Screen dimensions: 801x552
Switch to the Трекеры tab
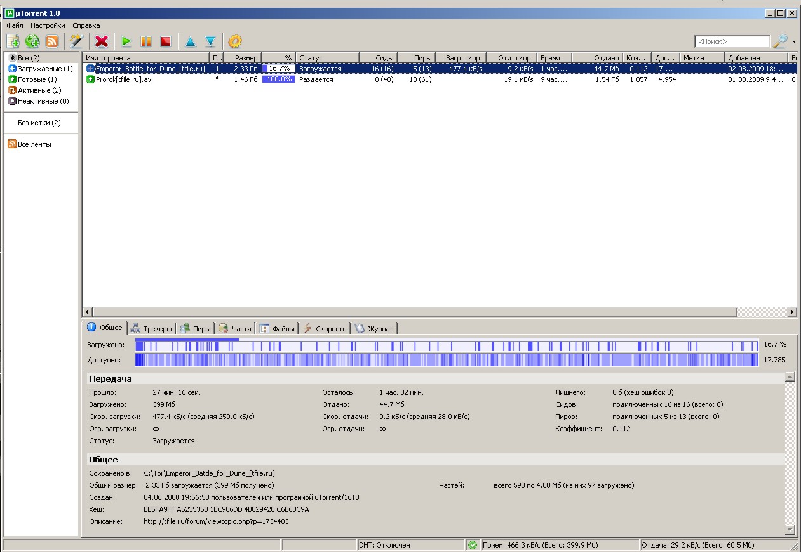tap(151, 329)
